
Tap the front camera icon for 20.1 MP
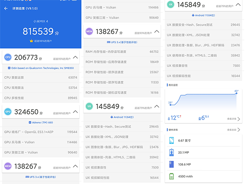(x=171, y=153)
